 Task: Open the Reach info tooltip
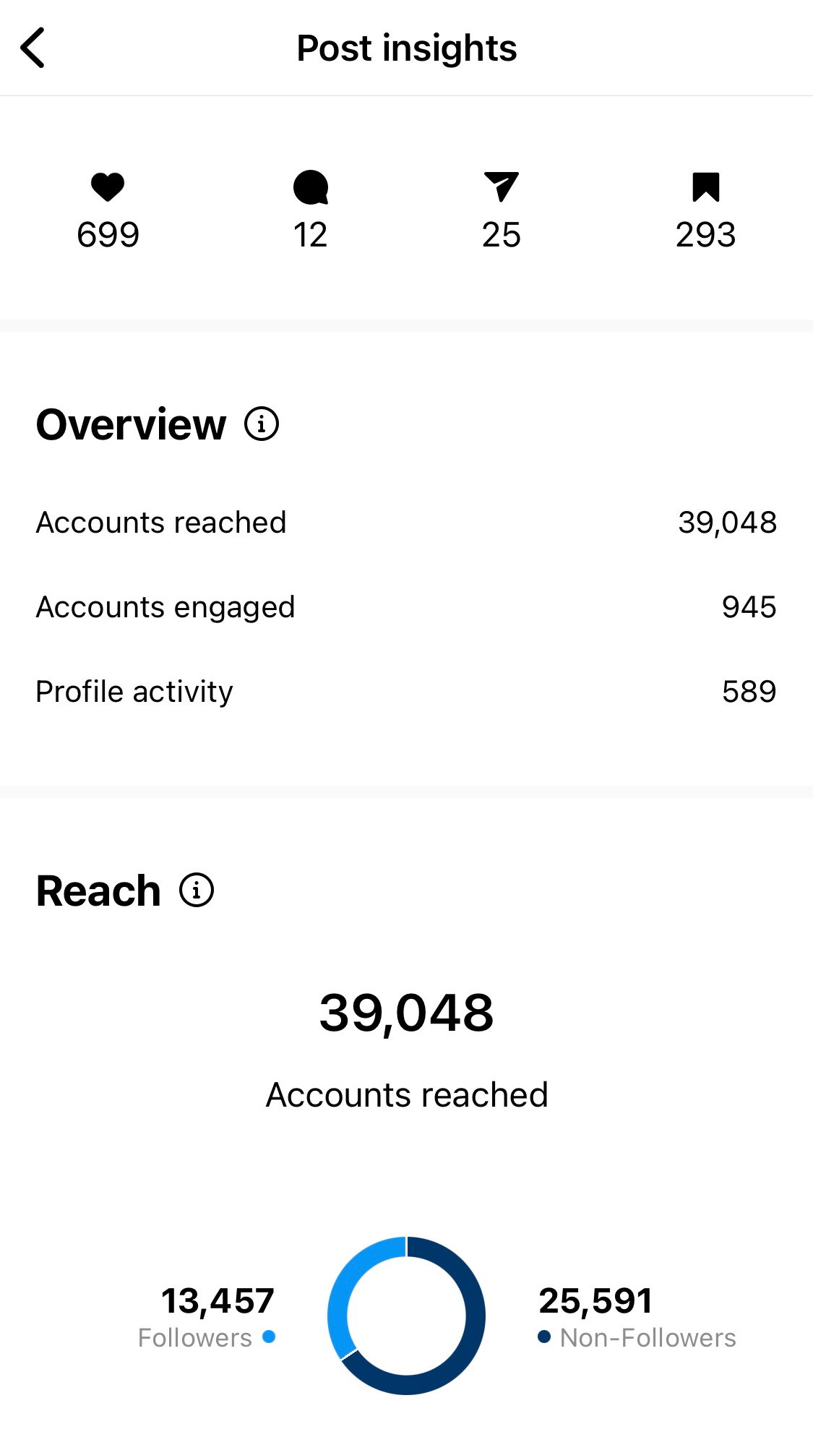tap(195, 891)
